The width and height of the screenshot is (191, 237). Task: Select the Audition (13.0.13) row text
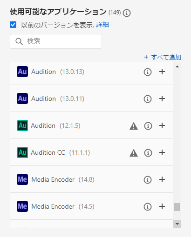(58, 72)
